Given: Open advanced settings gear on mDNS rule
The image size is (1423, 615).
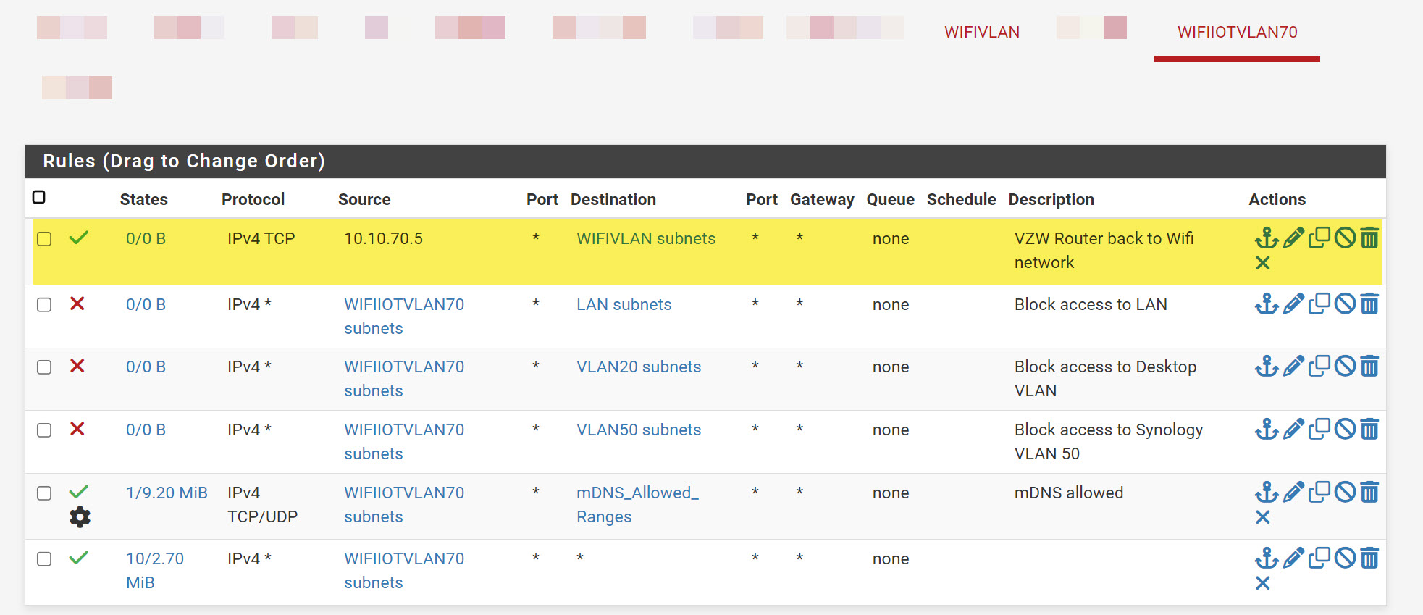Looking at the screenshot, I should pyautogui.click(x=80, y=517).
